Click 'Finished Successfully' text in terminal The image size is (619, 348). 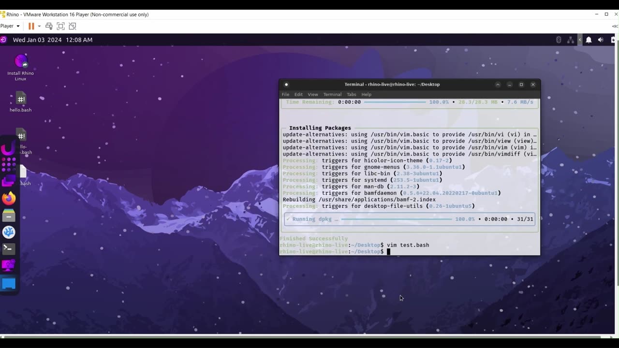(313, 239)
